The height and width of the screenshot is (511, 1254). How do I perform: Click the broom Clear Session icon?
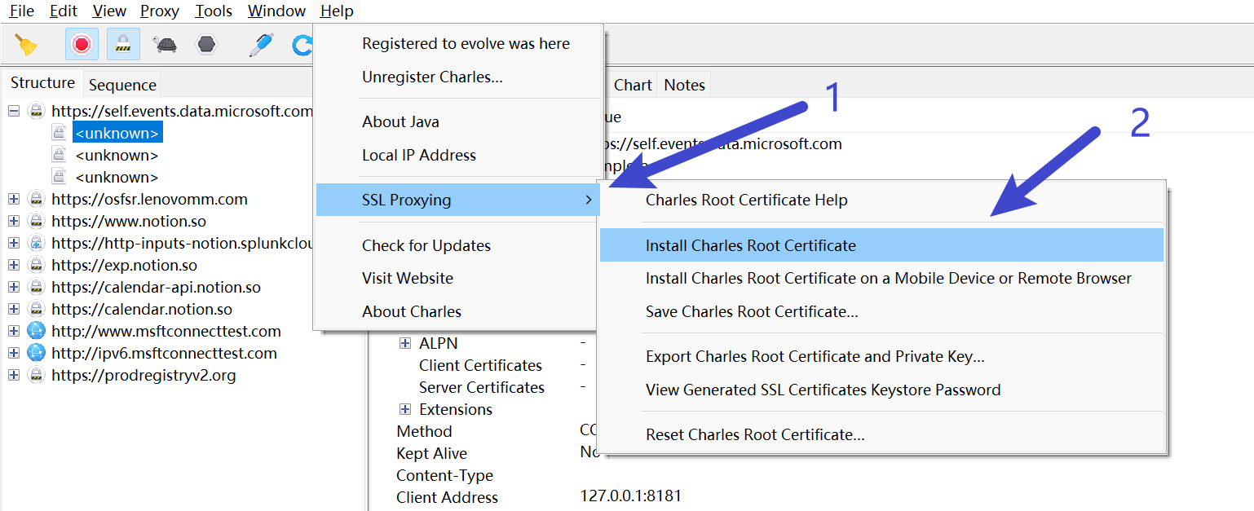tap(26, 44)
